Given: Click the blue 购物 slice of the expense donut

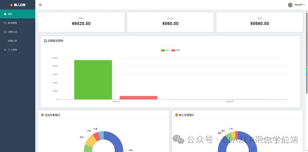Looking at the screenshot, I should pyautogui.click(x=116, y=140).
